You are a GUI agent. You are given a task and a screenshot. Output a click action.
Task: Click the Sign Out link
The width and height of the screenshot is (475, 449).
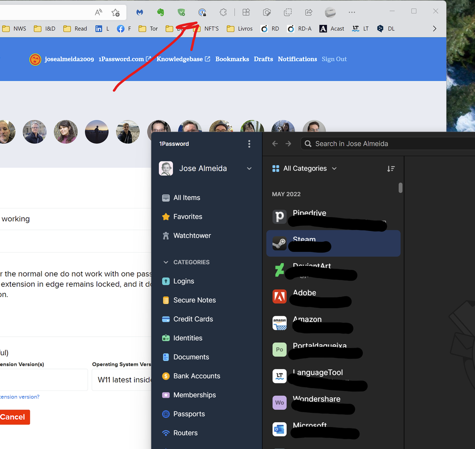click(334, 59)
